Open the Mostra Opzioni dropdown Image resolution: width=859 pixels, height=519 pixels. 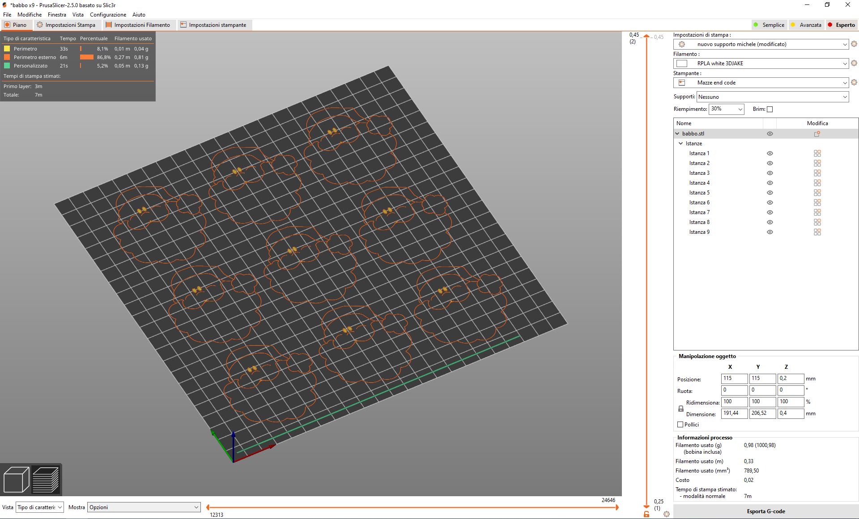144,507
